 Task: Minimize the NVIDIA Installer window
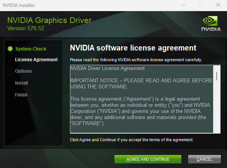coord(183,5)
